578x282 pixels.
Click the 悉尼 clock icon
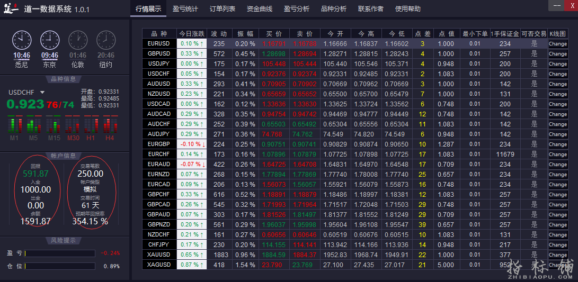click(22, 40)
